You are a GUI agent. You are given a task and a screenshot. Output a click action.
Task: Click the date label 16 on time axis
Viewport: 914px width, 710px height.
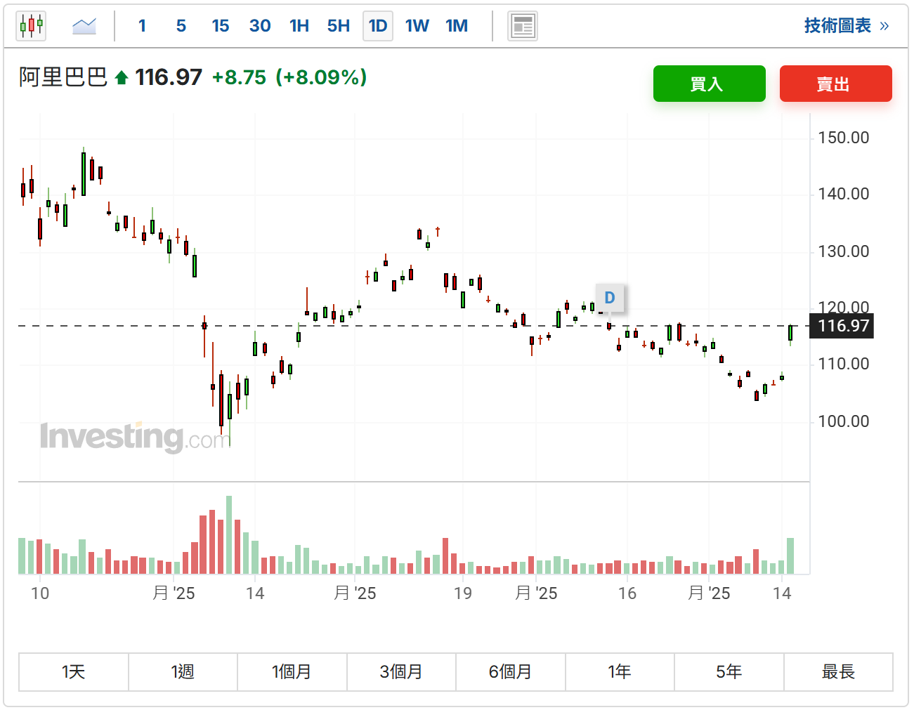tap(627, 593)
